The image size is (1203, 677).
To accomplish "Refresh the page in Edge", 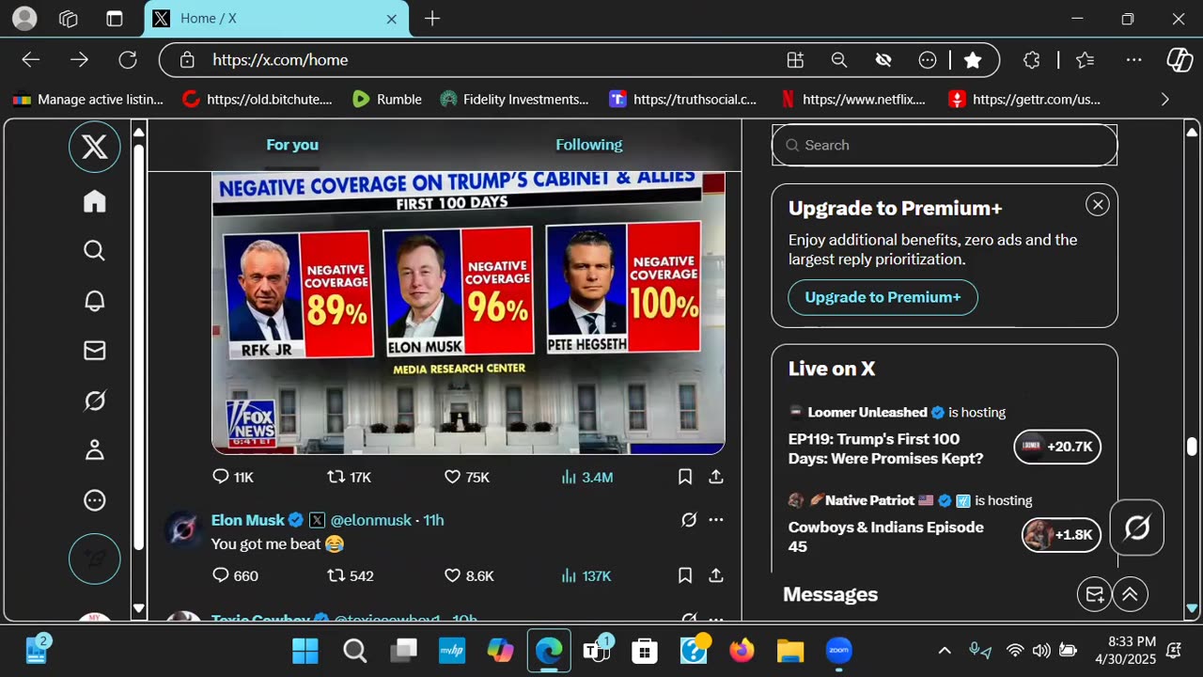I will point(128,60).
